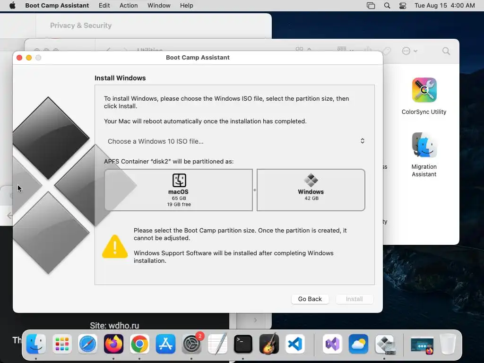Click the Finder window search icon

(x=446, y=51)
